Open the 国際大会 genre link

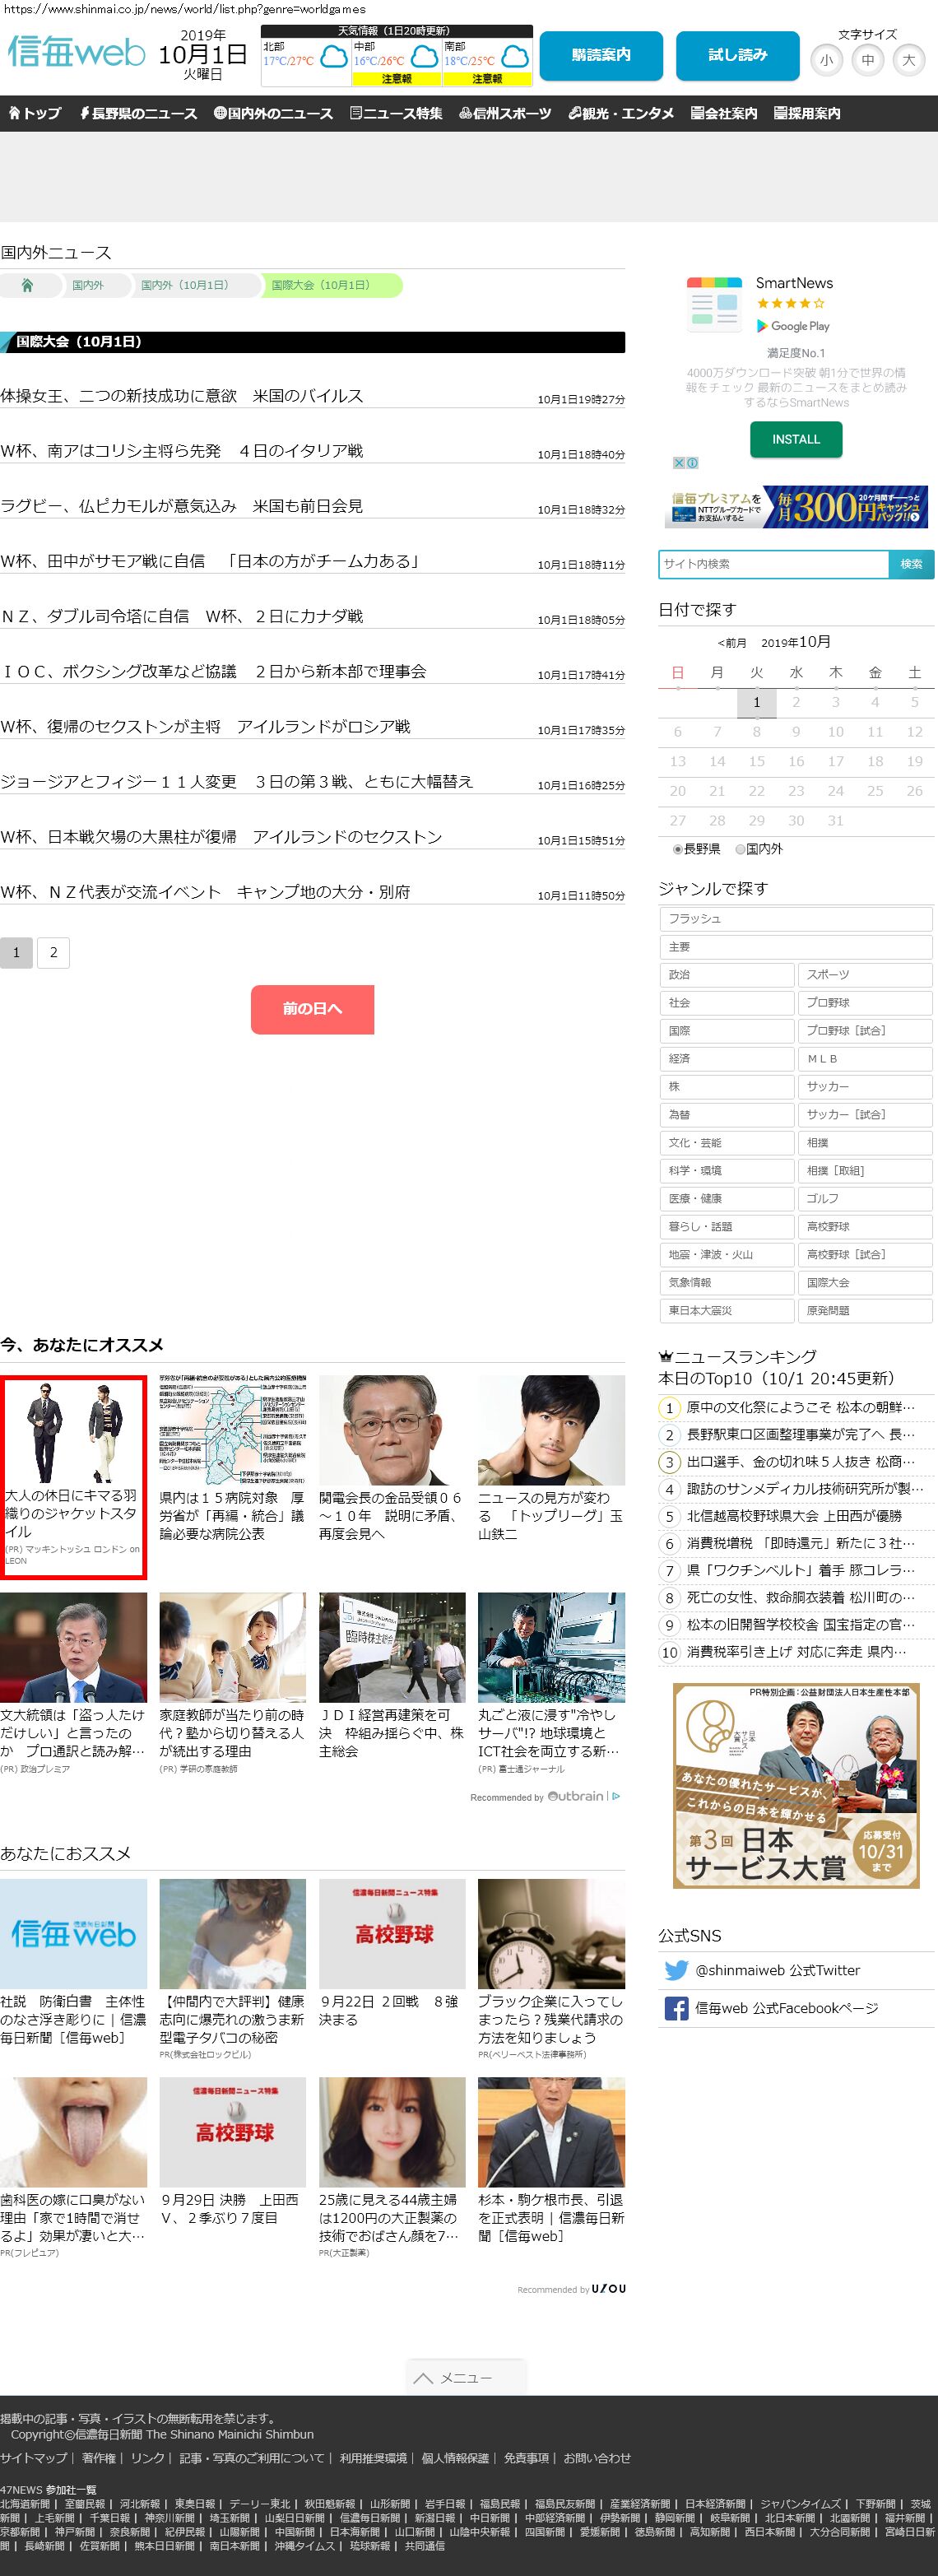(864, 1282)
